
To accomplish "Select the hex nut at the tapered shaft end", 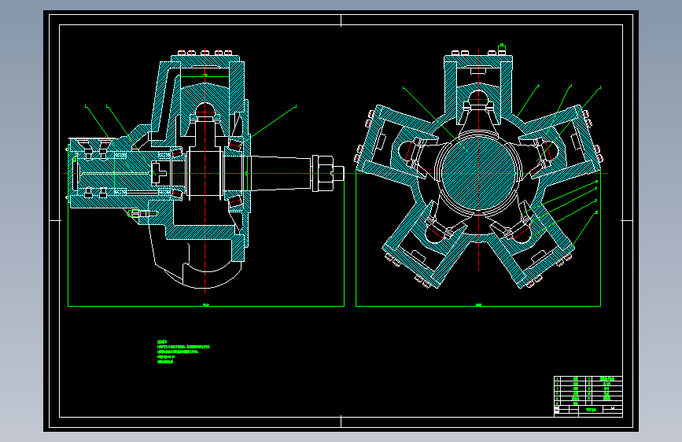I will tap(326, 174).
